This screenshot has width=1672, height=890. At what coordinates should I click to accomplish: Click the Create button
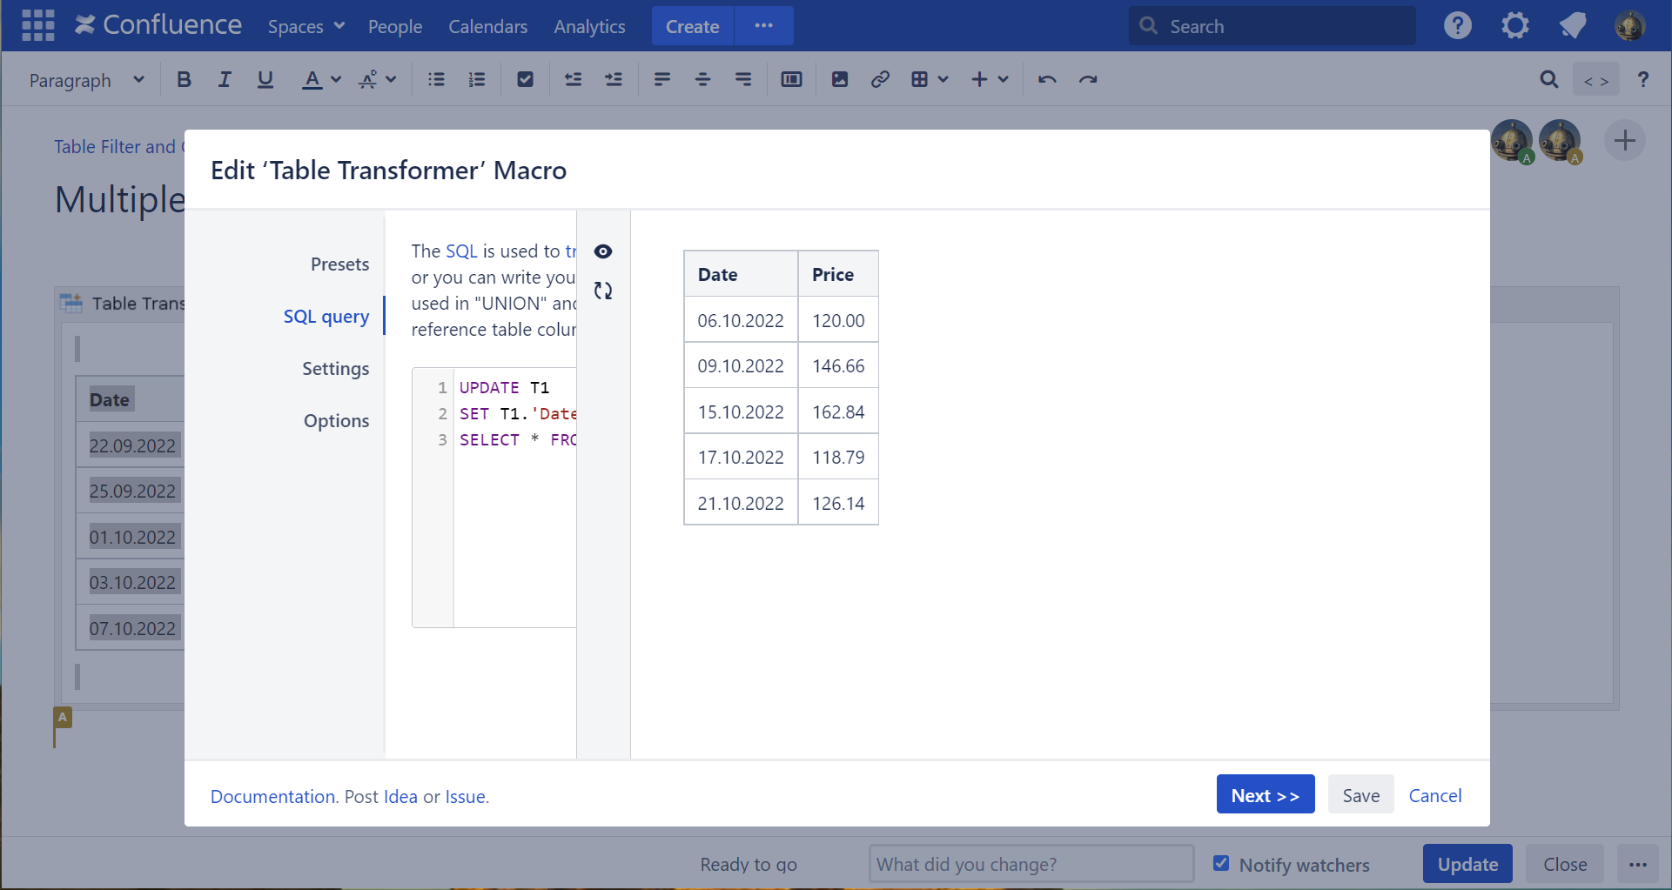(693, 26)
